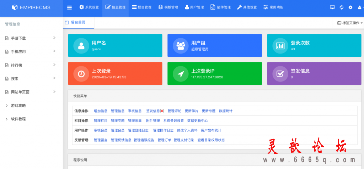
Task: Open the monitor display icon in header
Action: [332, 7]
